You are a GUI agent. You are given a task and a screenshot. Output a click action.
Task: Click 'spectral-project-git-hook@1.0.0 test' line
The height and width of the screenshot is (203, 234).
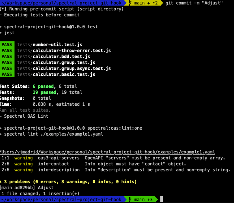pos(51,27)
